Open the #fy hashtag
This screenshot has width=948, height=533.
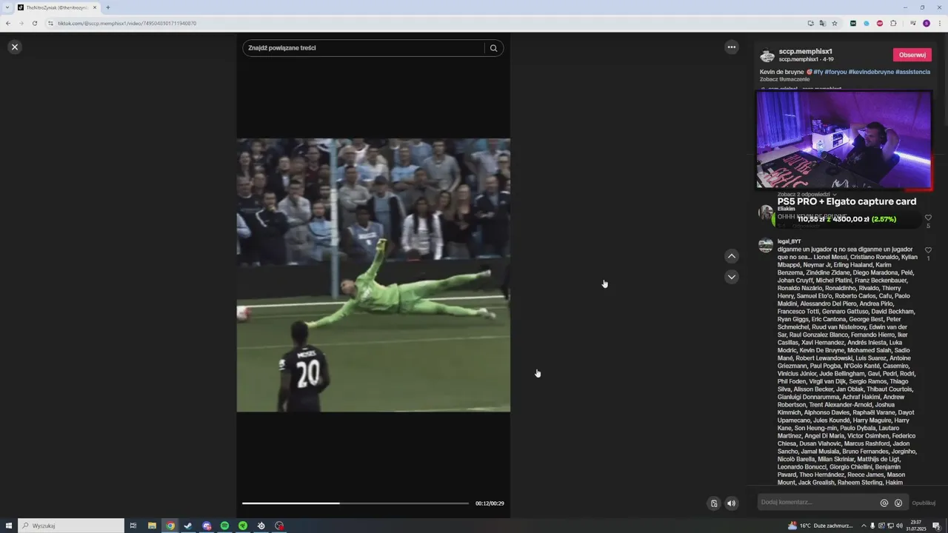click(818, 72)
